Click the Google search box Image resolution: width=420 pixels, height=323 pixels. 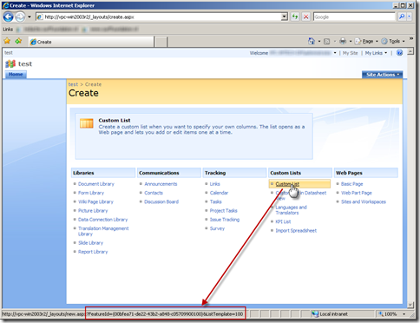[x=354, y=17]
